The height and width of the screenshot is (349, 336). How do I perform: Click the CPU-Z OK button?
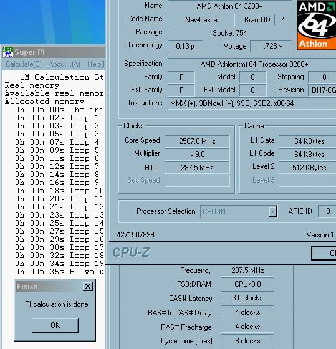tap(324, 253)
